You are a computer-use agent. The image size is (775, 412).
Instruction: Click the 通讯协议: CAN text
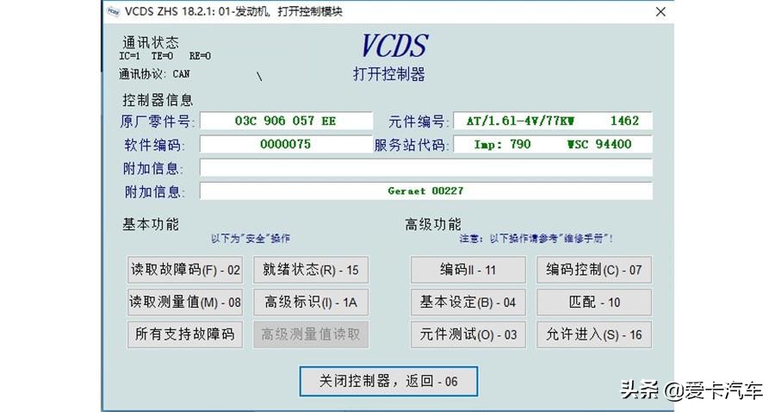154,74
